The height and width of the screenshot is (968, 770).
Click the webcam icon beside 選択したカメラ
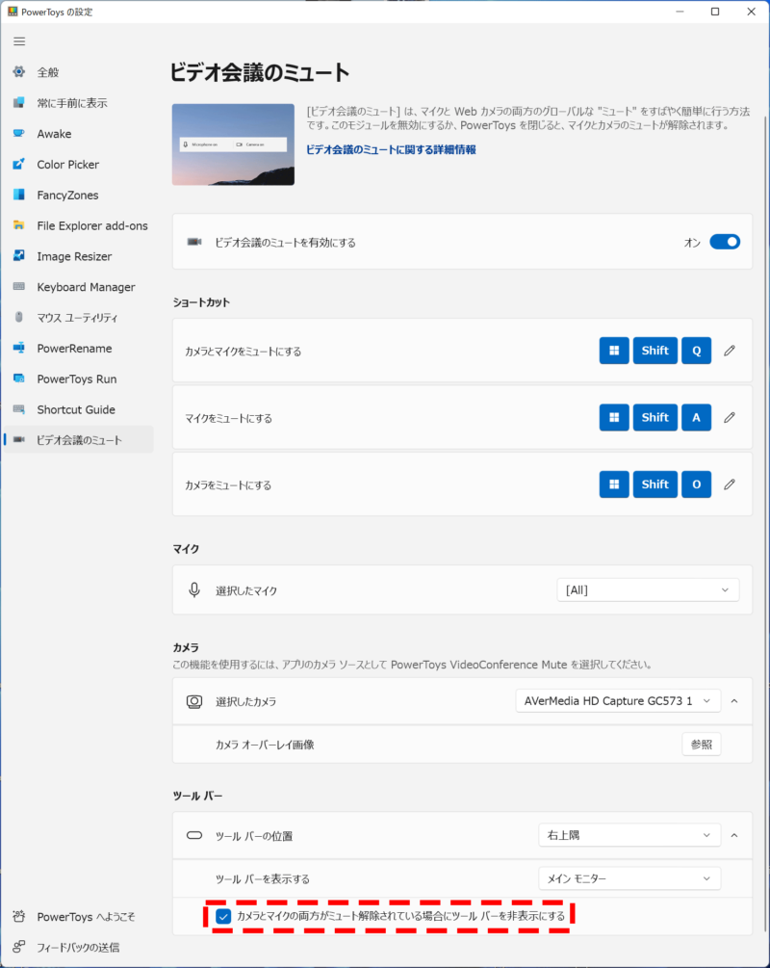click(x=194, y=701)
